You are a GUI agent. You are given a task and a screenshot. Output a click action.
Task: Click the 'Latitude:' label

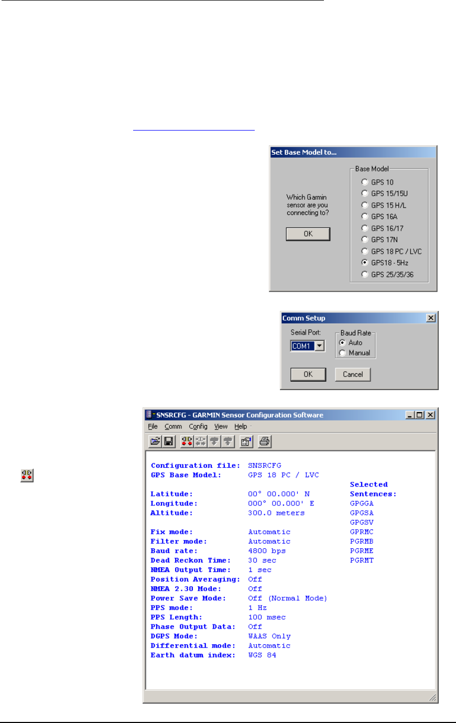coord(172,494)
